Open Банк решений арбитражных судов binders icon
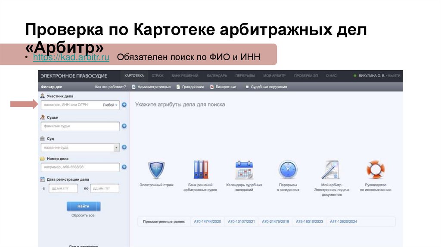Image resolution: width=441 pixels, height=247 pixels. click(x=201, y=170)
